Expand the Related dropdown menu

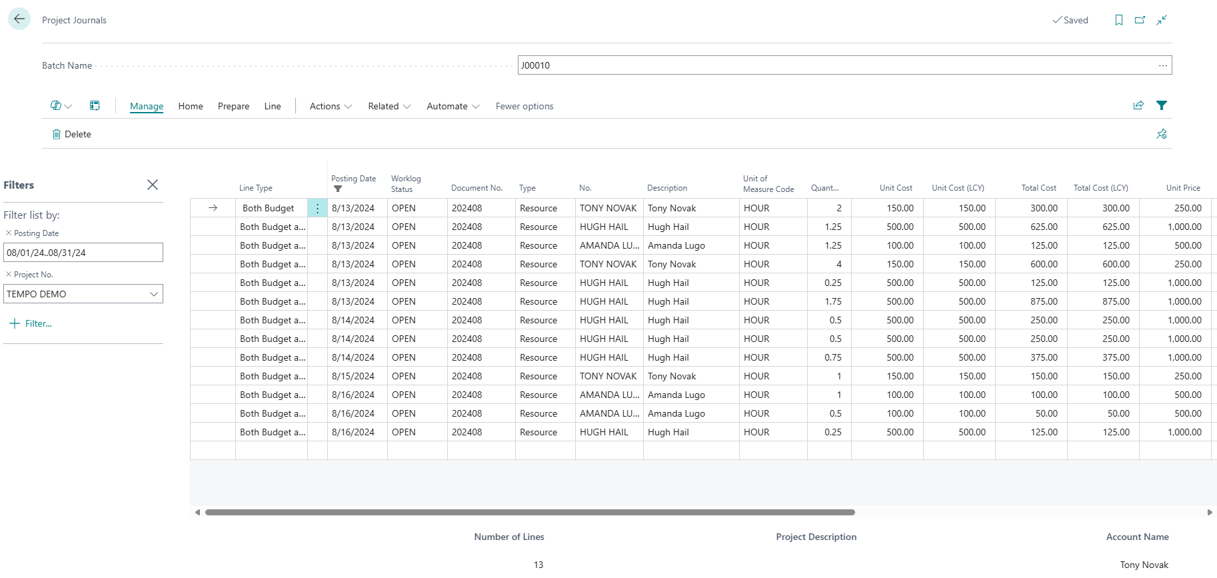(389, 106)
